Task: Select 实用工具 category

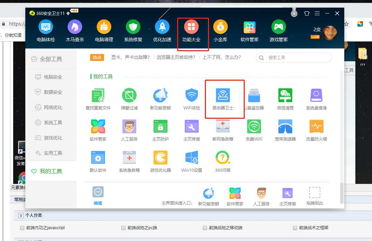Action: click(51, 153)
